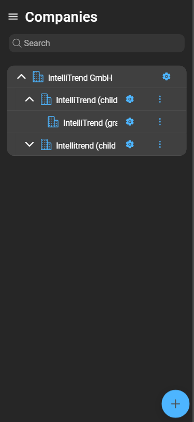Open the hamburger navigation menu
Image resolution: width=194 pixels, height=422 pixels.
click(13, 17)
